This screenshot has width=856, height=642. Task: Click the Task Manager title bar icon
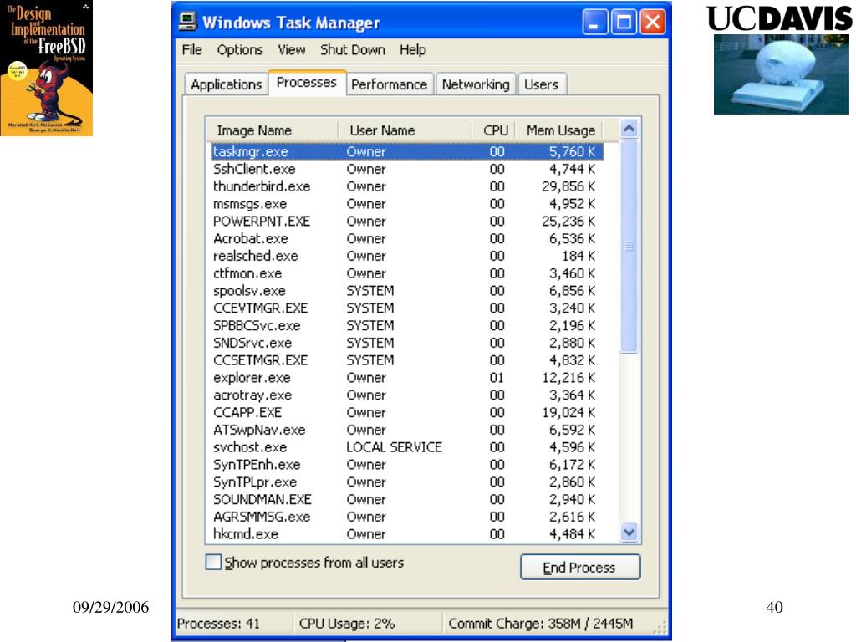pos(187,22)
